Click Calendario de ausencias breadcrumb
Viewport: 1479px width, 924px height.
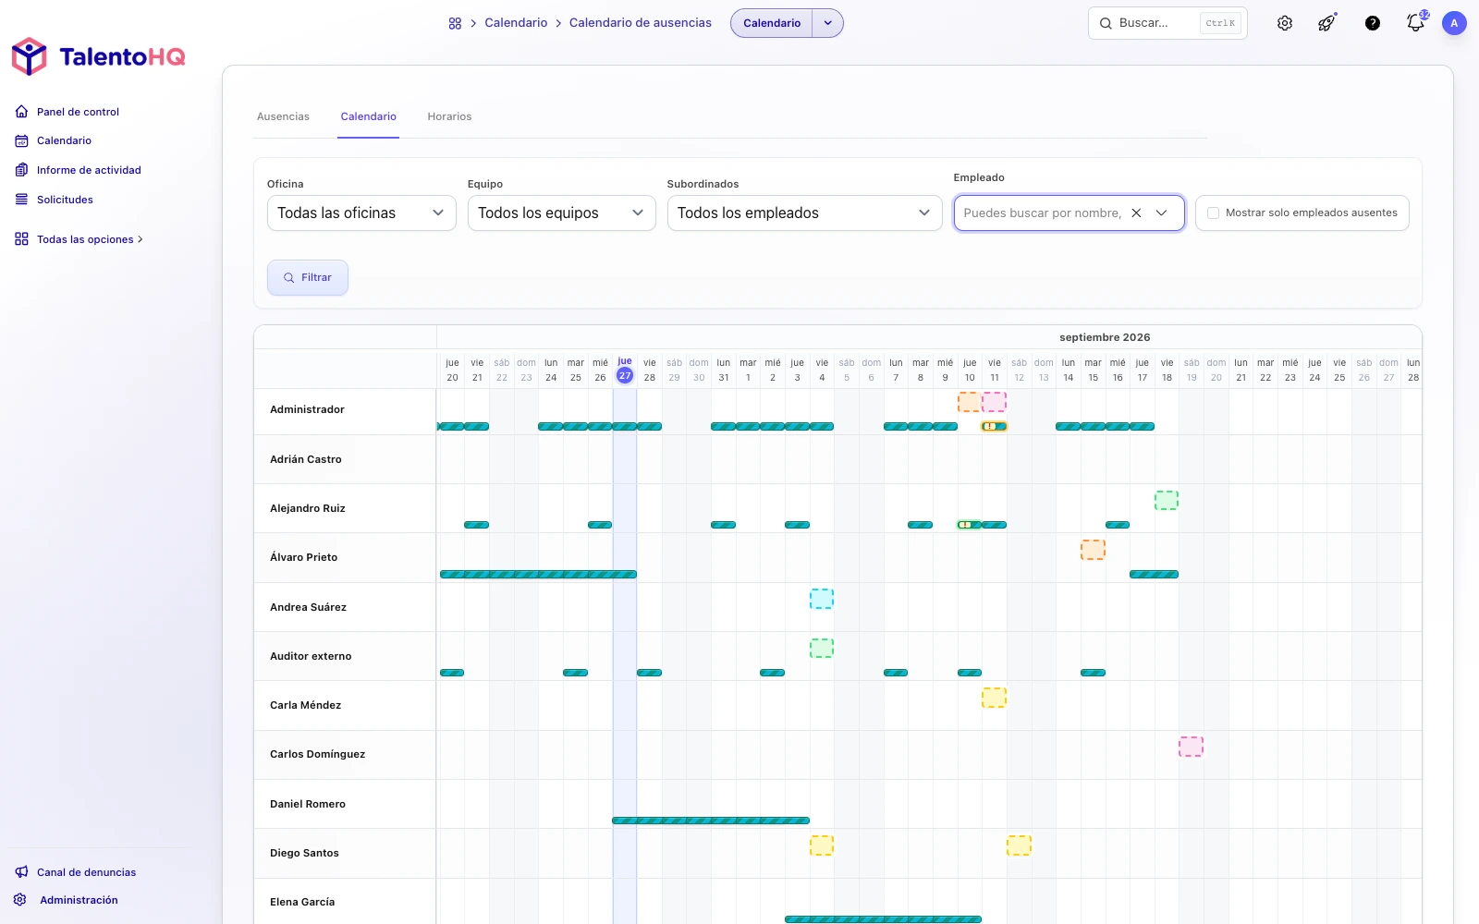(641, 23)
